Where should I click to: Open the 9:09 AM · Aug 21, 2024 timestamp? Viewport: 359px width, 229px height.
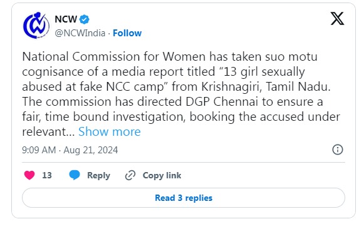coord(70,150)
